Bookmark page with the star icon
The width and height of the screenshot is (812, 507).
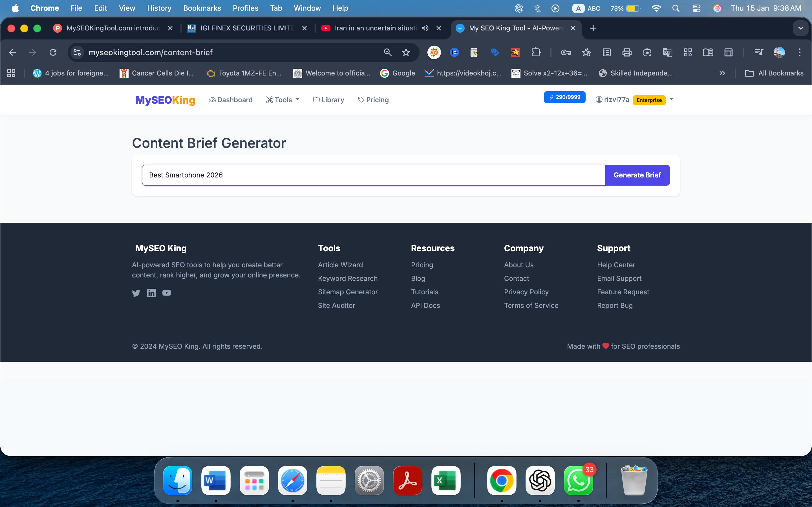pos(406,52)
